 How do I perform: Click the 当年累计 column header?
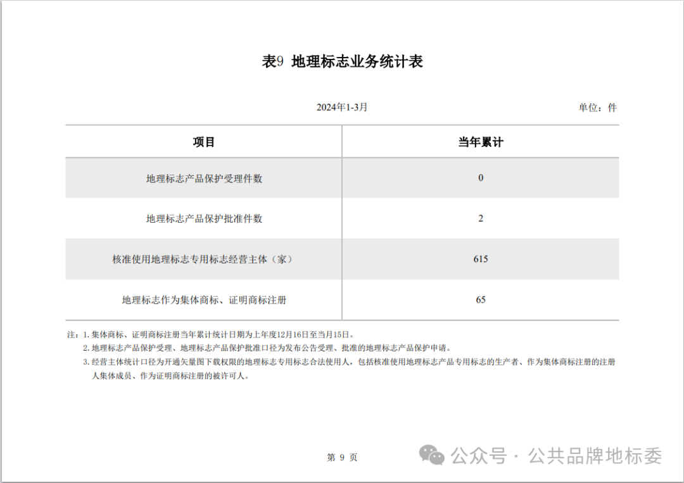481,142
